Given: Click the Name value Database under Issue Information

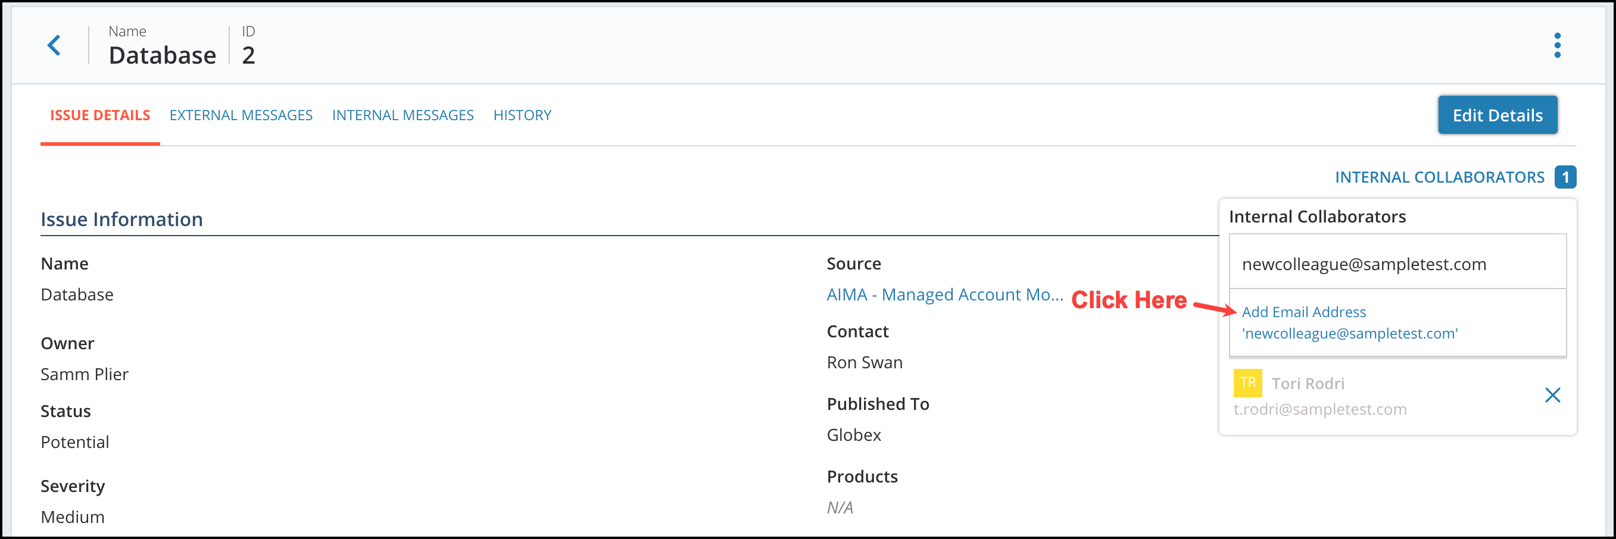Looking at the screenshot, I should [x=77, y=294].
